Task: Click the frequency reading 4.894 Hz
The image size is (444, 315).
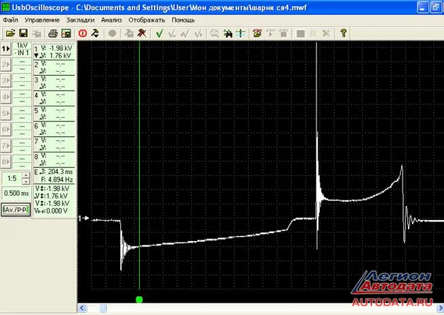Action: coord(60,180)
